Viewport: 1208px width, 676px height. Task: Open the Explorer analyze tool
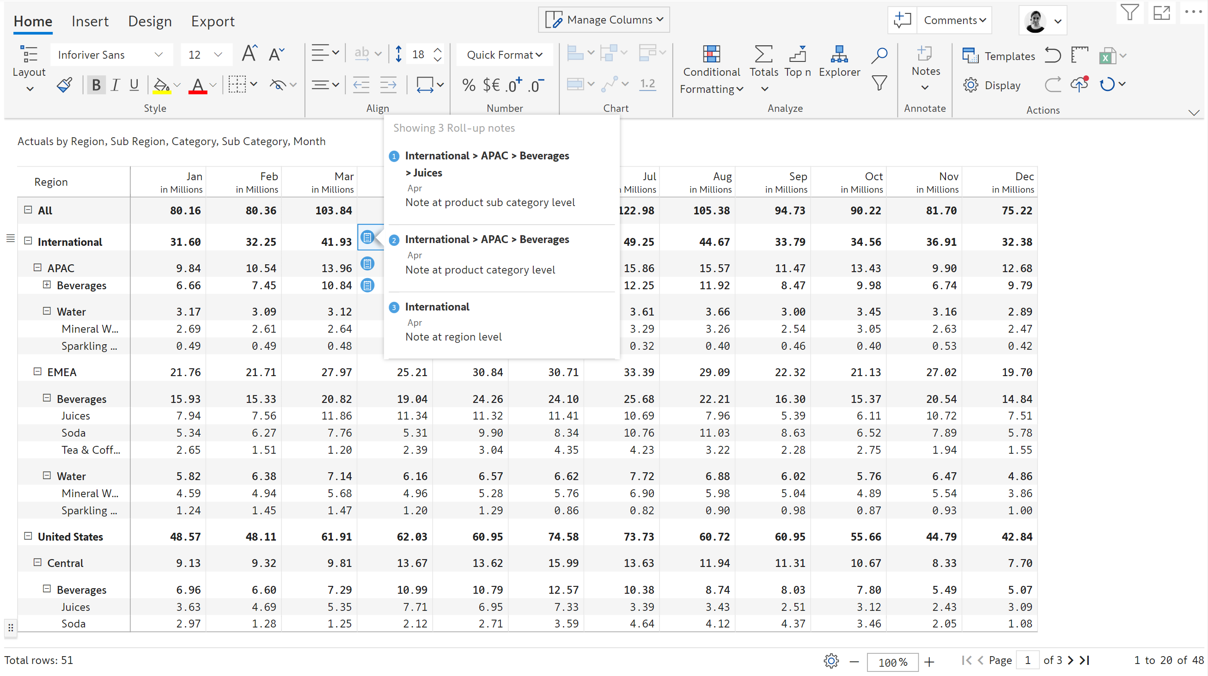839,61
